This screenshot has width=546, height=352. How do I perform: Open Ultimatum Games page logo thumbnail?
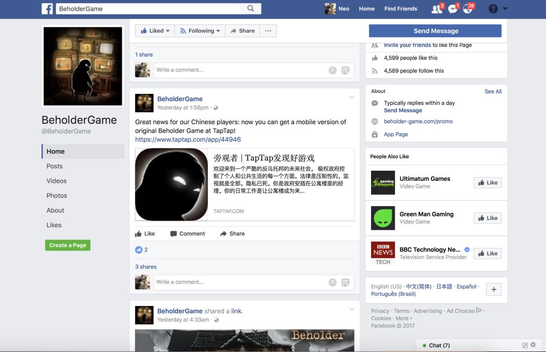click(x=383, y=183)
